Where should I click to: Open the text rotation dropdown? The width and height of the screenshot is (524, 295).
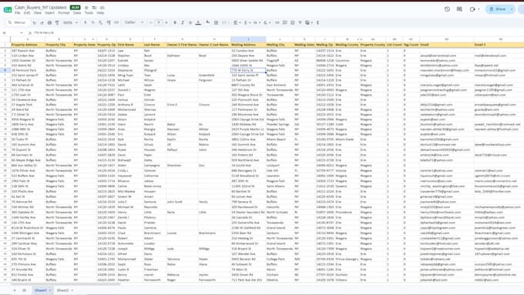tap(267, 22)
